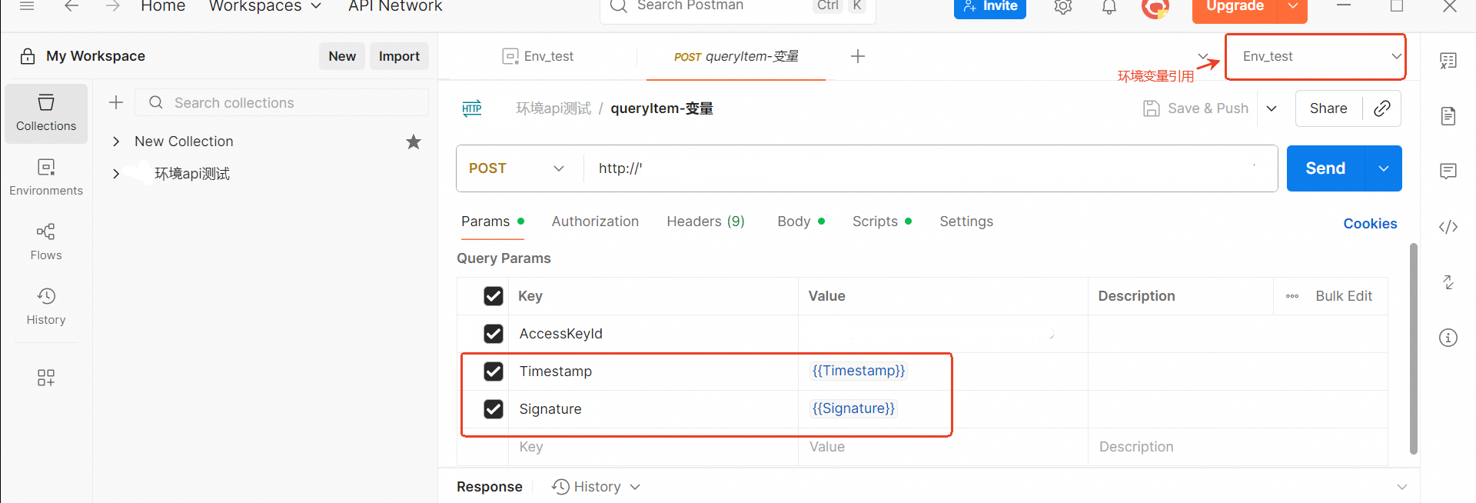The height and width of the screenshot is (503, 1476).
Task: Expand the 环境api测试 collection
Action: click(116, 174)
